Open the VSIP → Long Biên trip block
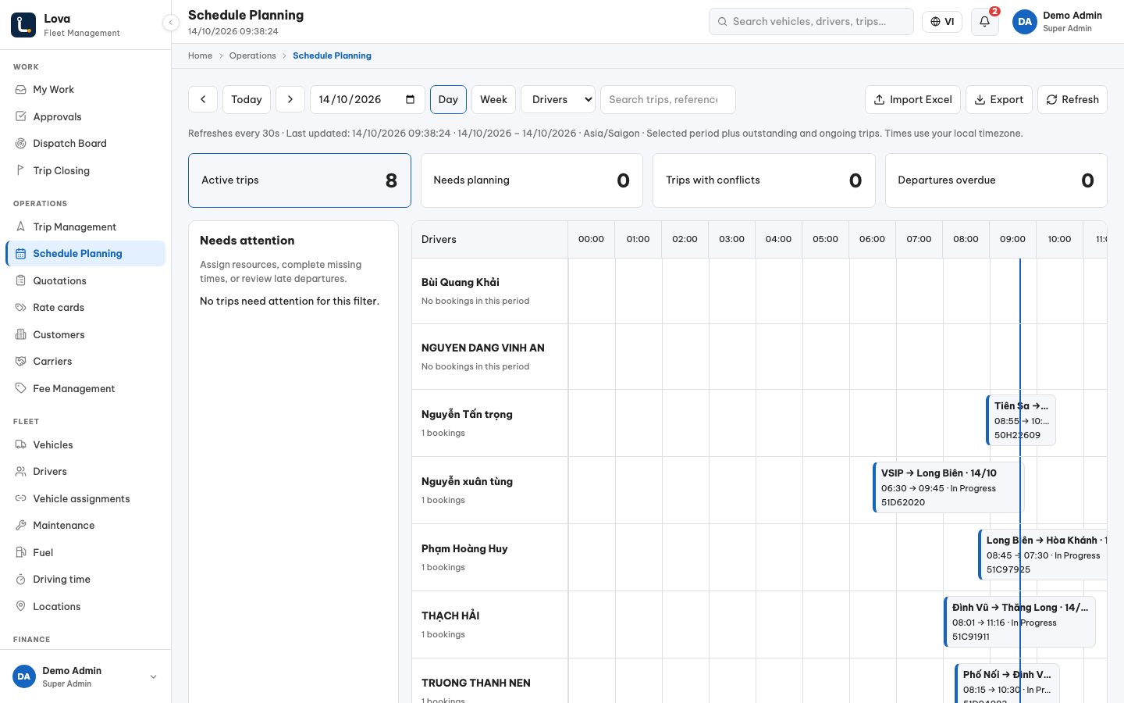Viewport: 1124px width, 703px height. point(948,487)
